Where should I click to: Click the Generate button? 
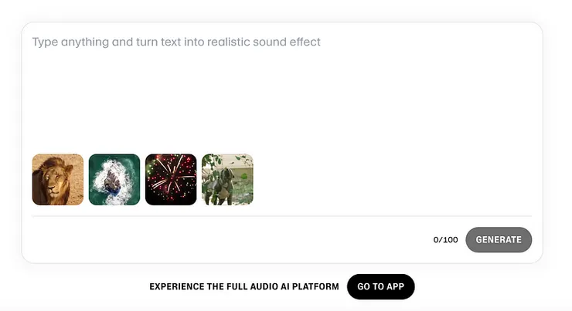pos(499,239)
